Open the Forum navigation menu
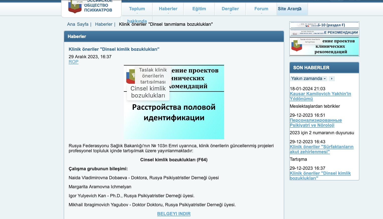This screenshot has height=219, width=383. click(261, 9)
